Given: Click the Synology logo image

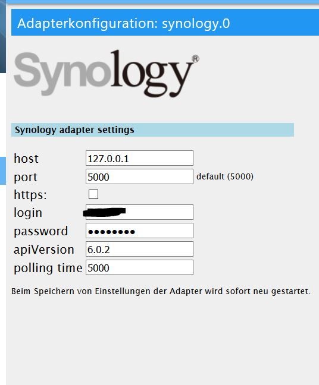Looking at the screenshot, I should tap(107, 73).
